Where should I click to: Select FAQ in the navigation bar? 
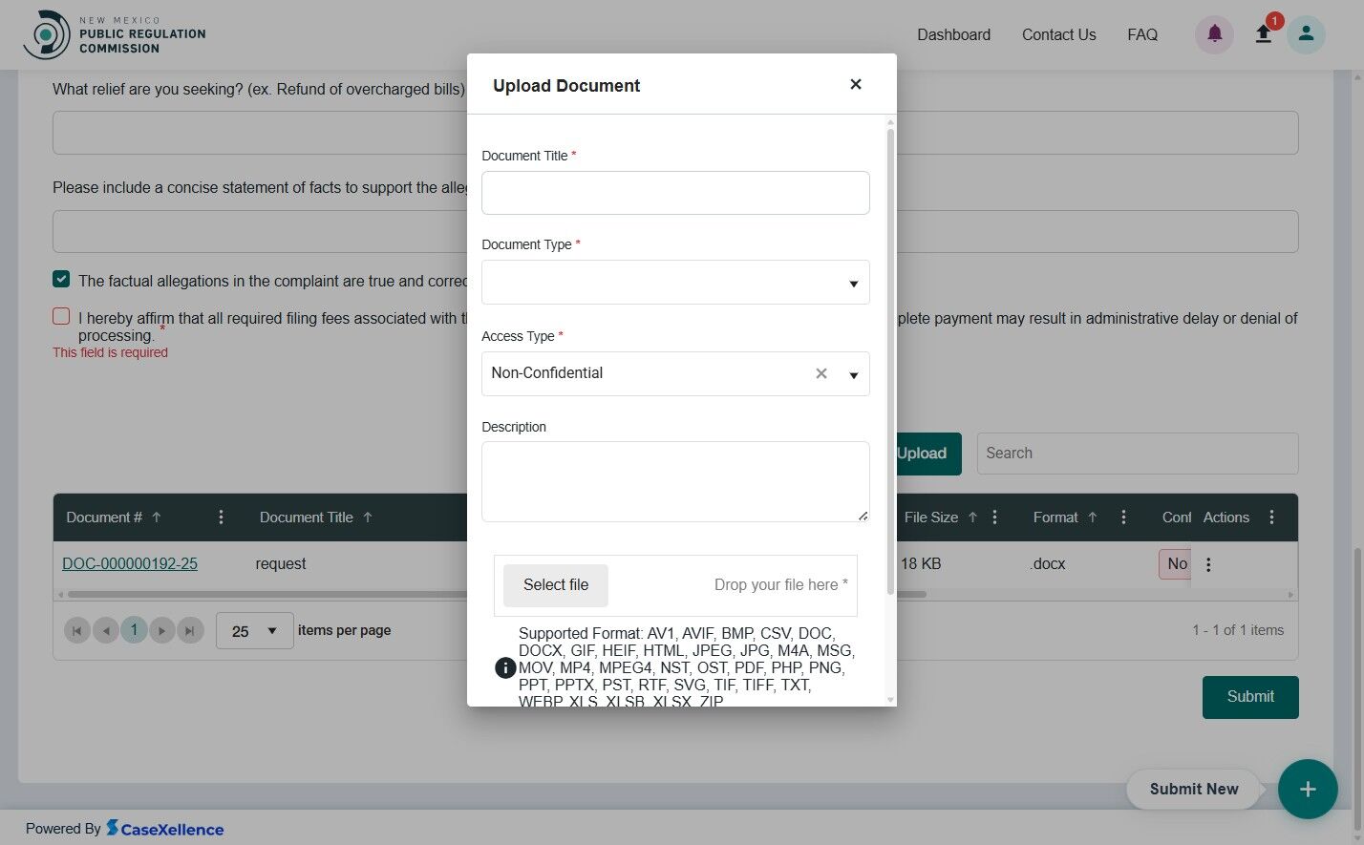(x=1142, y=34)
